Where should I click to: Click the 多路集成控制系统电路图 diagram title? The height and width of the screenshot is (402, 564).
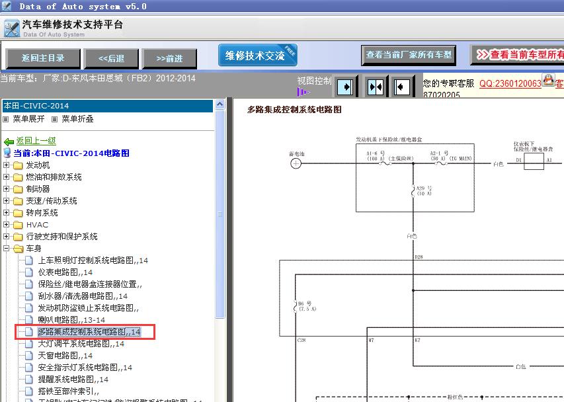[x=294, y=110]
